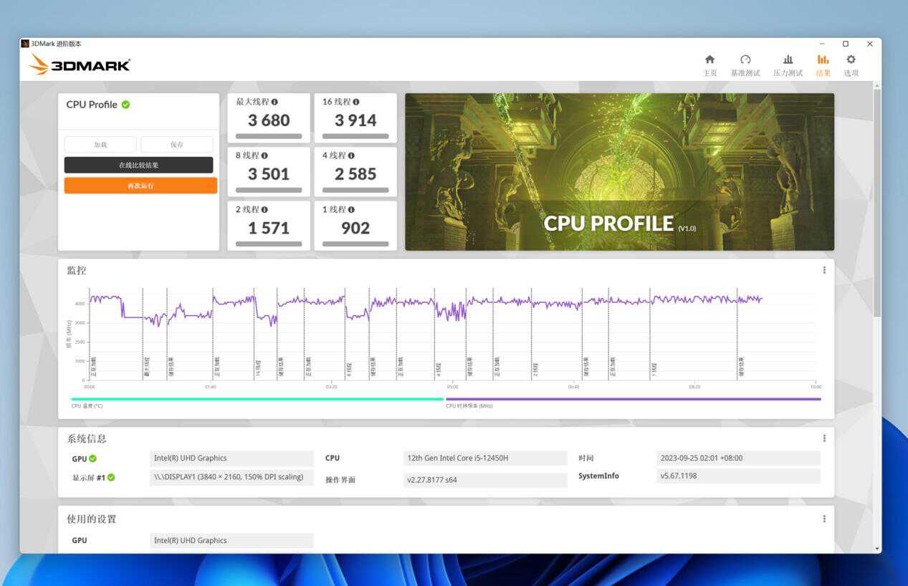Click the 1 线程 score value 902
The height and width of the screenshot is (586, 908).
pyautogui.click(x=355, y=228)
